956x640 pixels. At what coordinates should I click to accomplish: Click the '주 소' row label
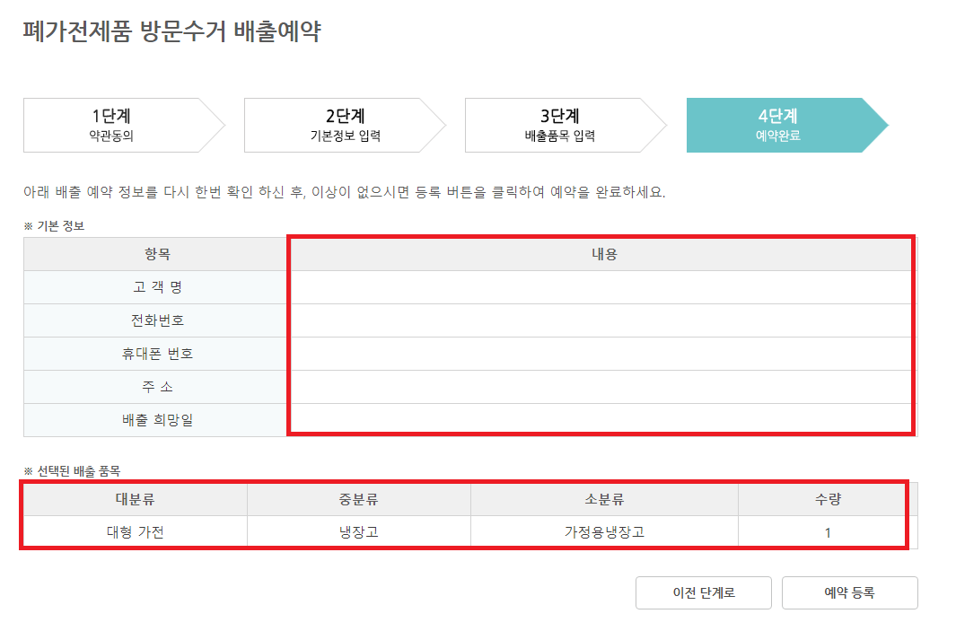click(x=157, y=387)
